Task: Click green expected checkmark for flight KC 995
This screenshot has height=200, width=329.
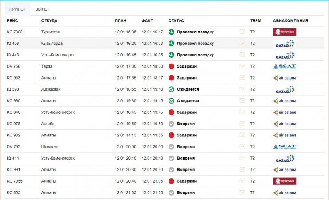Action: coord(171,101)
